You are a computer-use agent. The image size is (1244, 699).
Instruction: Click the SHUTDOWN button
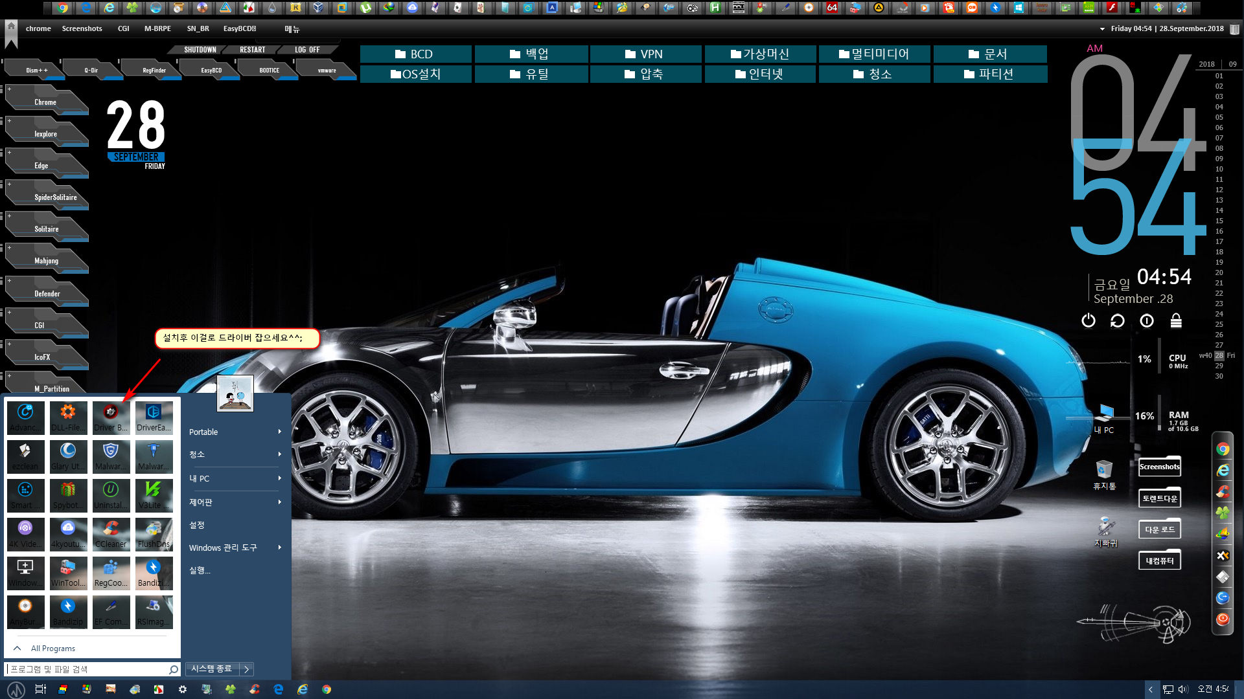pos(200,50)
